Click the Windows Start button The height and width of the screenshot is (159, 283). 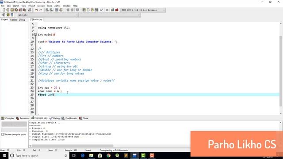pos(4,155)
